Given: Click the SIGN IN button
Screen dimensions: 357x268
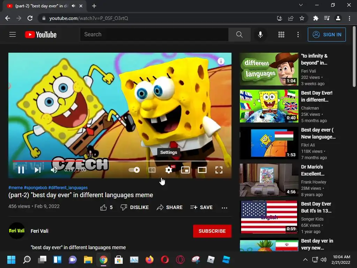Looking at the screenshot, I should point(327,35).
